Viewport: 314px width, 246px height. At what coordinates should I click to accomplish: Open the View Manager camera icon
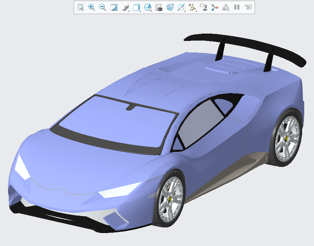coord(159,8)
